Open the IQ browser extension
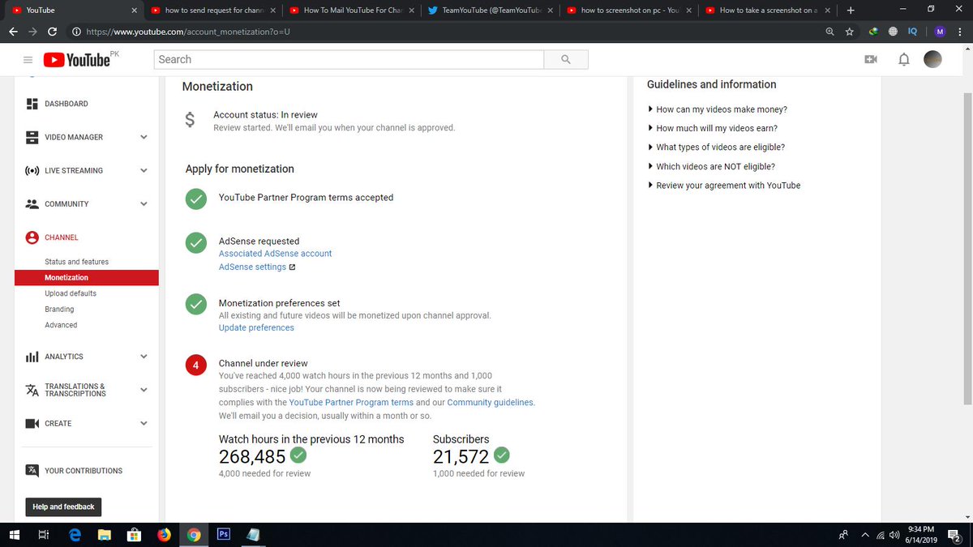 (912, 32)
